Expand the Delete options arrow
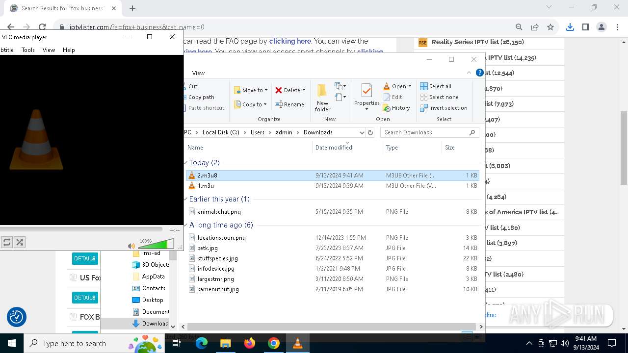The height and width of the screenshot is (353, 628). coord(304,90)
